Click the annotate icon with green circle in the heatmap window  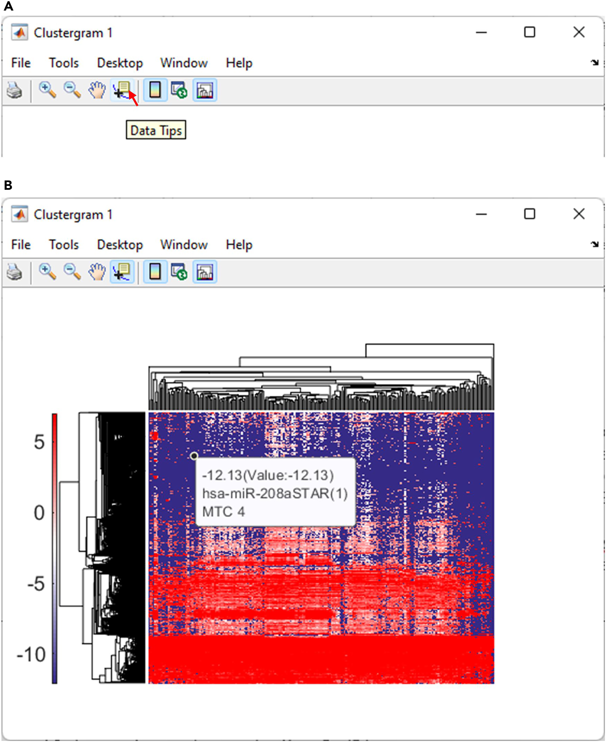coord(179,272)
